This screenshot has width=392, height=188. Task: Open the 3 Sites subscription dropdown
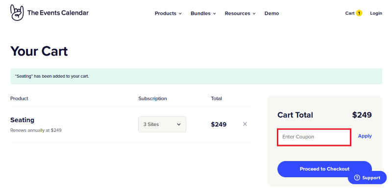pos(162,124)
